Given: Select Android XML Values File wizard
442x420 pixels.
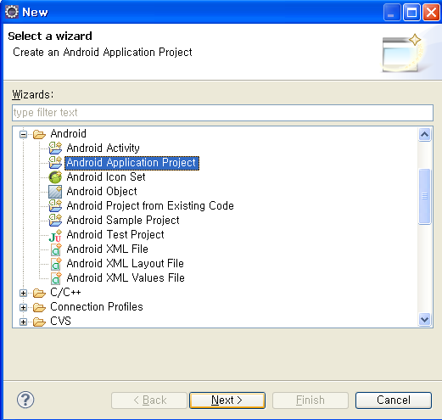Looking at the screenshot, I should tap(126, 278).
